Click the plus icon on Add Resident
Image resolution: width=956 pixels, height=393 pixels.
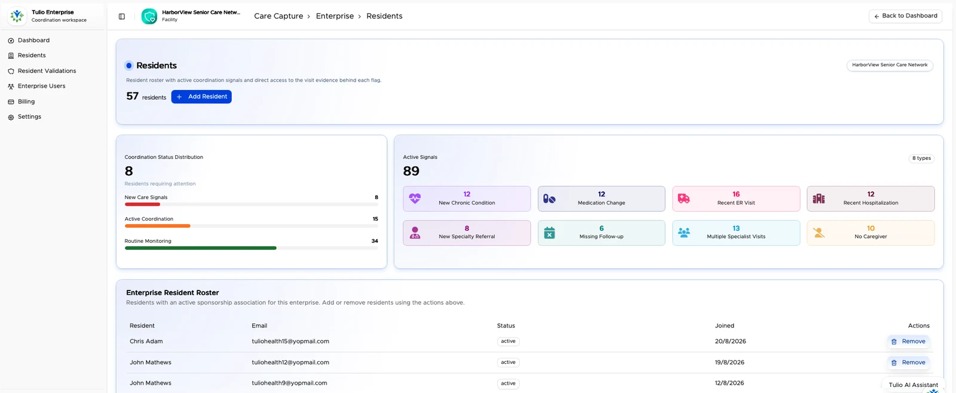point(179,97)
